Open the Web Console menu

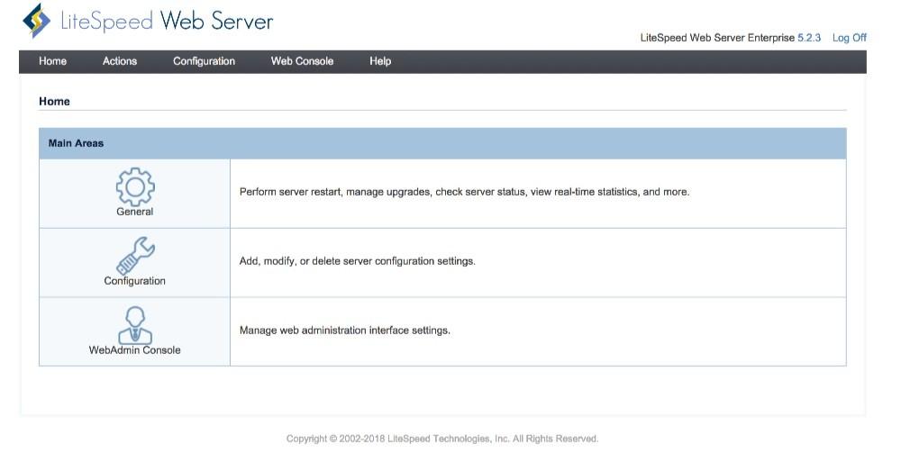click(x=302, y=61)
